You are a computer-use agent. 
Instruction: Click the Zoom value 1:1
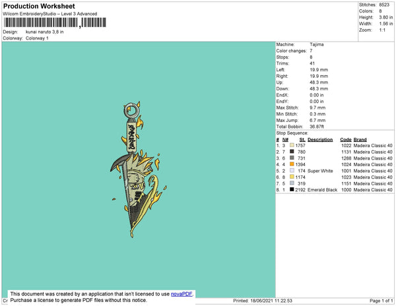pos(382,30)
